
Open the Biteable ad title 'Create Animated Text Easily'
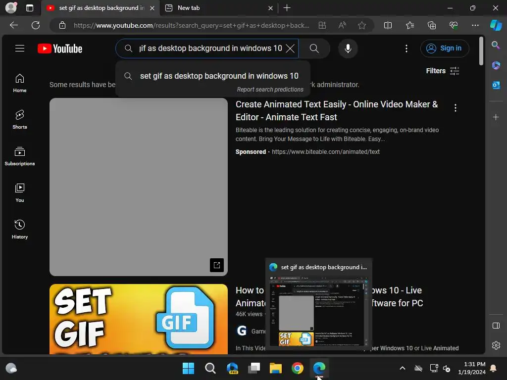[337, 110]
